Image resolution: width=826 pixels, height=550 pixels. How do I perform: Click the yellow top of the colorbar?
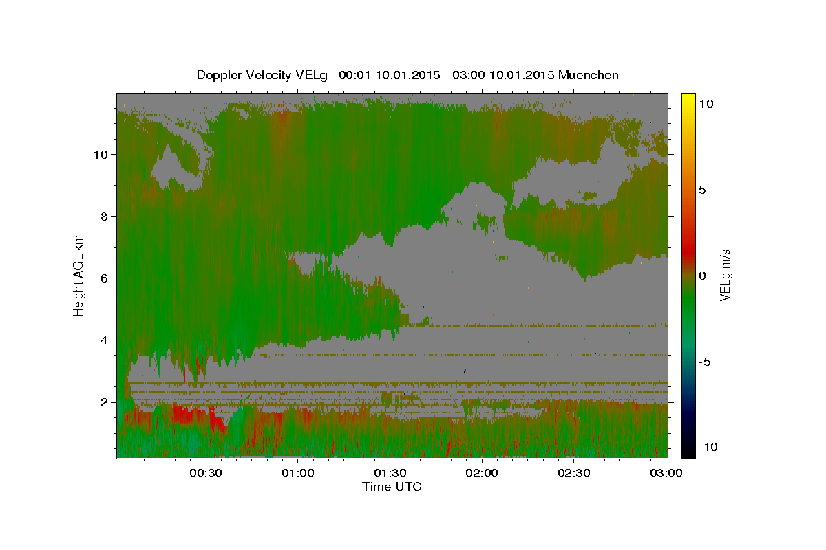tap(688, 100)
